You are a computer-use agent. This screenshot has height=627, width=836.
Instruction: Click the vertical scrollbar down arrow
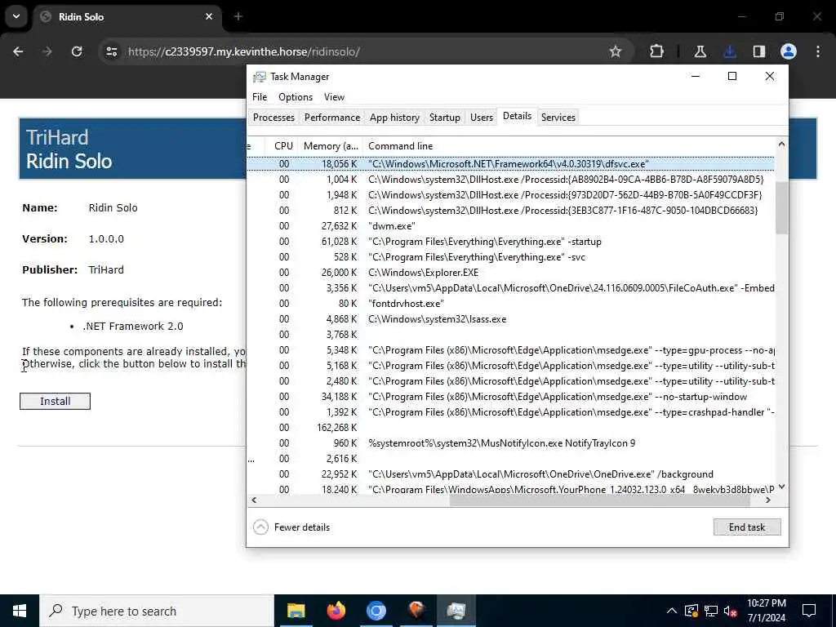(781, 487)
